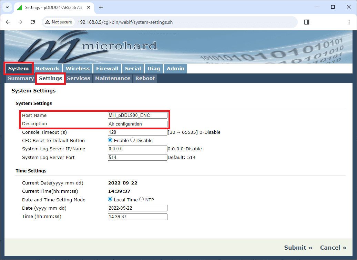Switch to the Maintenance subtab
357x260 pixels.
point(113,78)
